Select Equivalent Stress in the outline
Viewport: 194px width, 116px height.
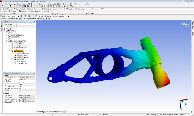(22, 55)
